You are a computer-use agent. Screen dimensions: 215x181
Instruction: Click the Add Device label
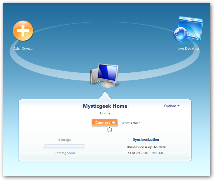click(x=23, y=49)
